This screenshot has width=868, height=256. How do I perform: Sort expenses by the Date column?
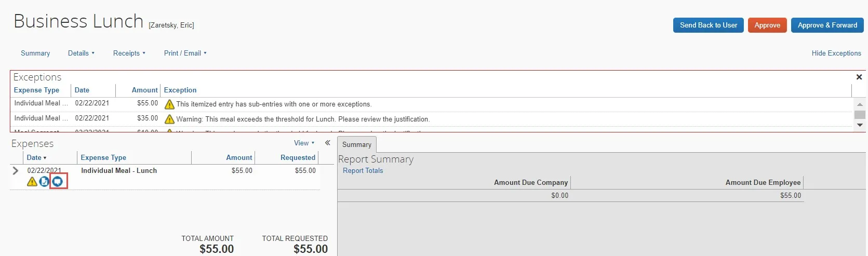click(x=36, y=157)
